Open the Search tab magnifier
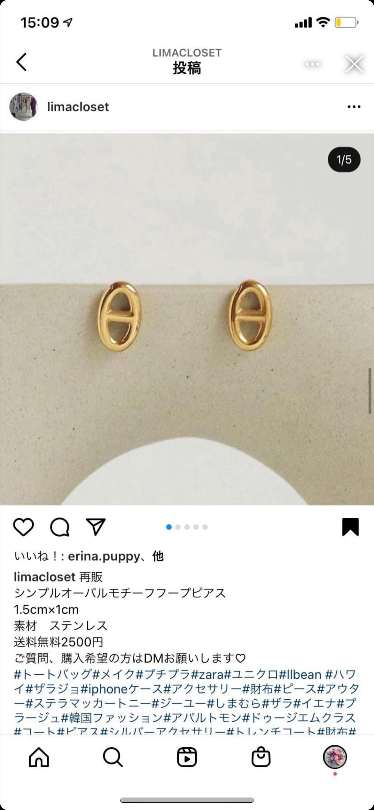This screenshot has width=374, height=810. (x=113, y=757)
